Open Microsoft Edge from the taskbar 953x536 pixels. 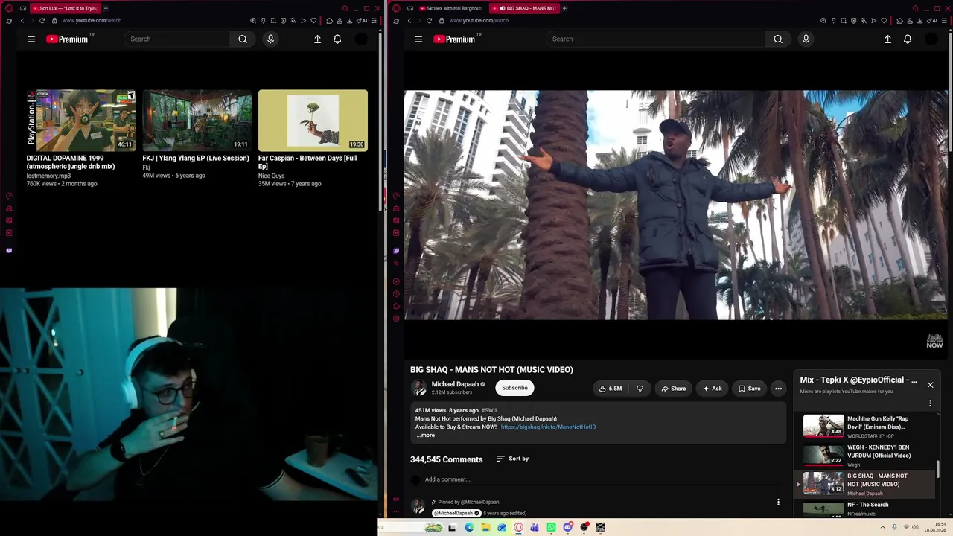(x=469, y=527)
